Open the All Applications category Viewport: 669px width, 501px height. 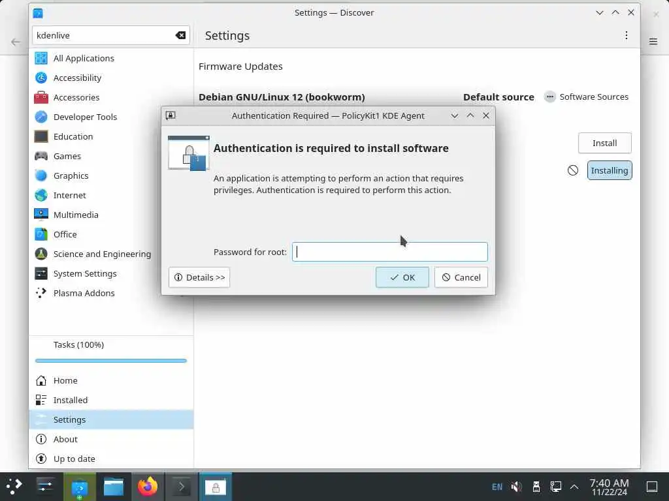pyautogui.click(x=111, y=58)
